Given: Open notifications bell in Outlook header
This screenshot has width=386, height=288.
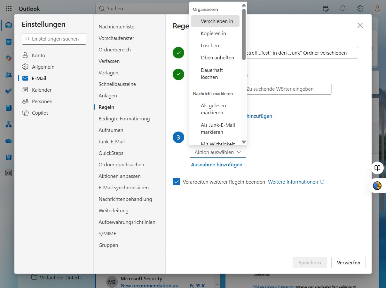Looking at the screenshot, I should click(x=343, y=9).
